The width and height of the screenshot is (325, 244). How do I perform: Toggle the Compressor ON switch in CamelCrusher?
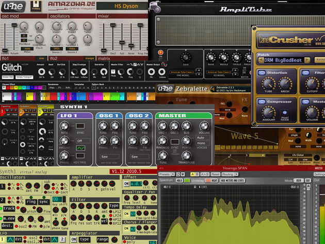pos(262,102)
